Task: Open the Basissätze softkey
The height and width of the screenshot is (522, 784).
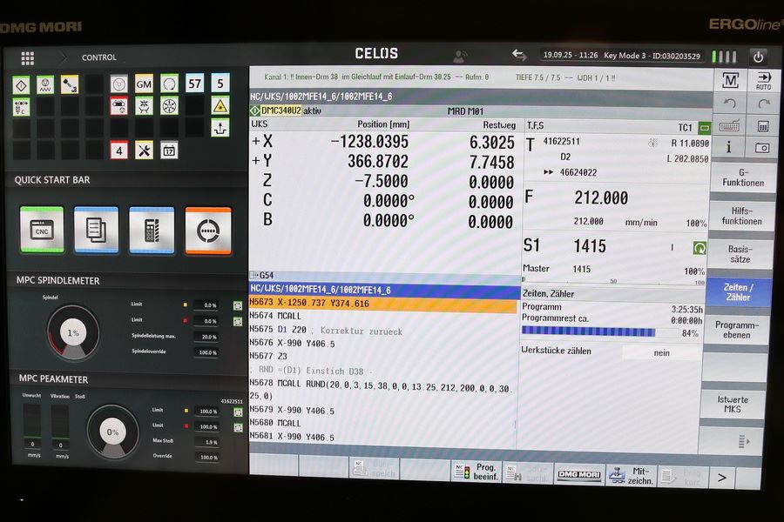Action: (740, 254)
